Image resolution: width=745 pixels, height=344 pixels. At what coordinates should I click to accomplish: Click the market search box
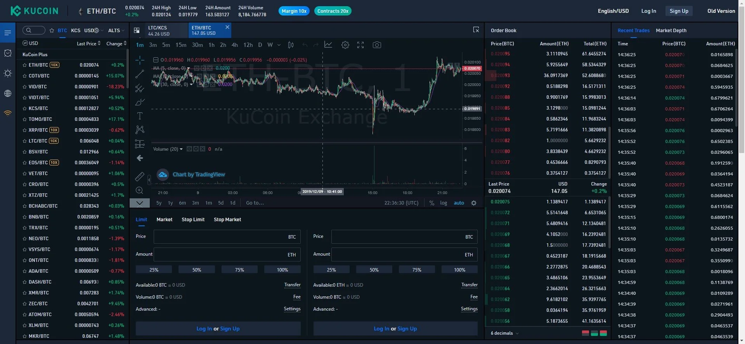[x=34, y=30]
